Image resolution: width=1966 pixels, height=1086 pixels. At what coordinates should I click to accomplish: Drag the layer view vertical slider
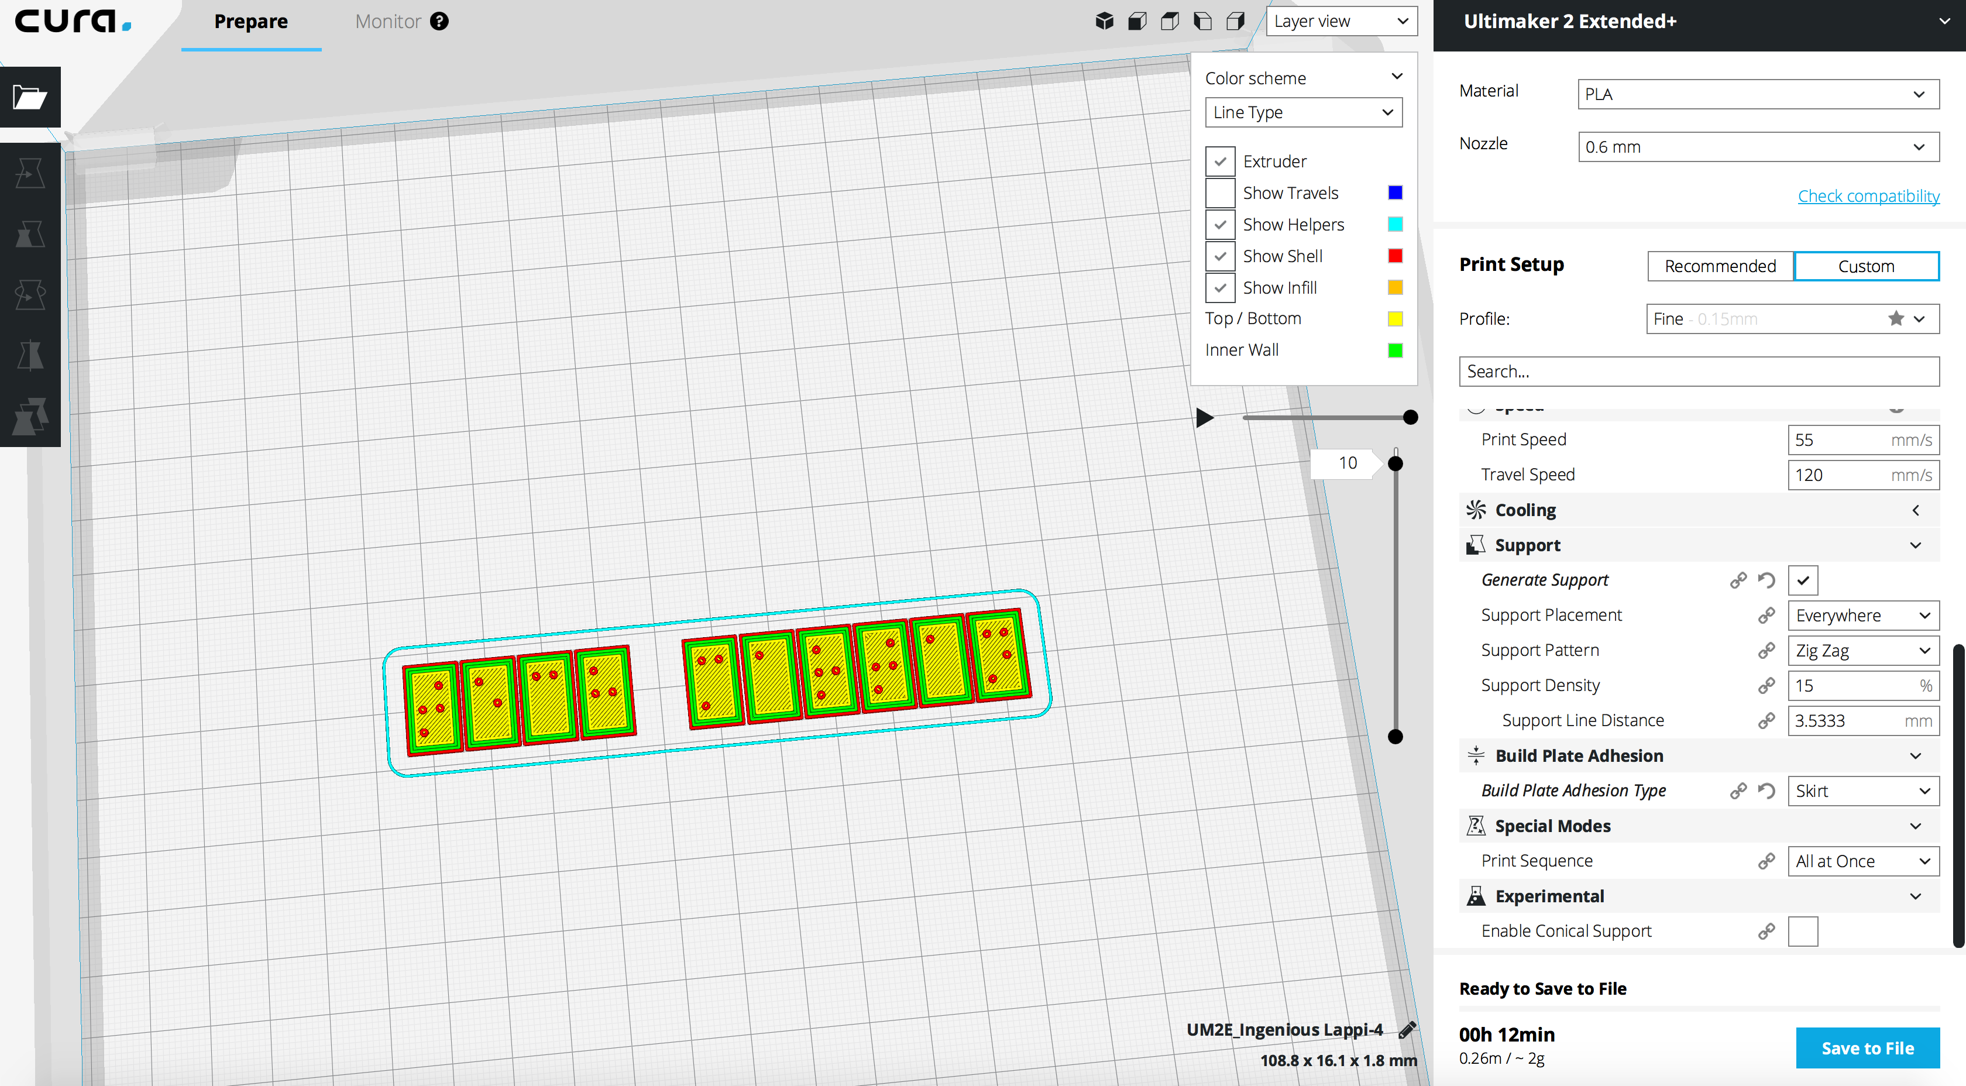1395,464
